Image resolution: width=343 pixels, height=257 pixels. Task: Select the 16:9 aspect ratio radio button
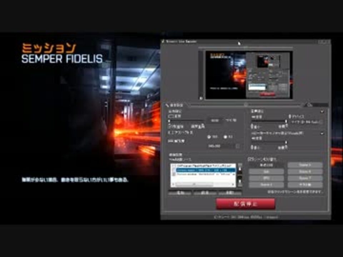coord(209,137)
